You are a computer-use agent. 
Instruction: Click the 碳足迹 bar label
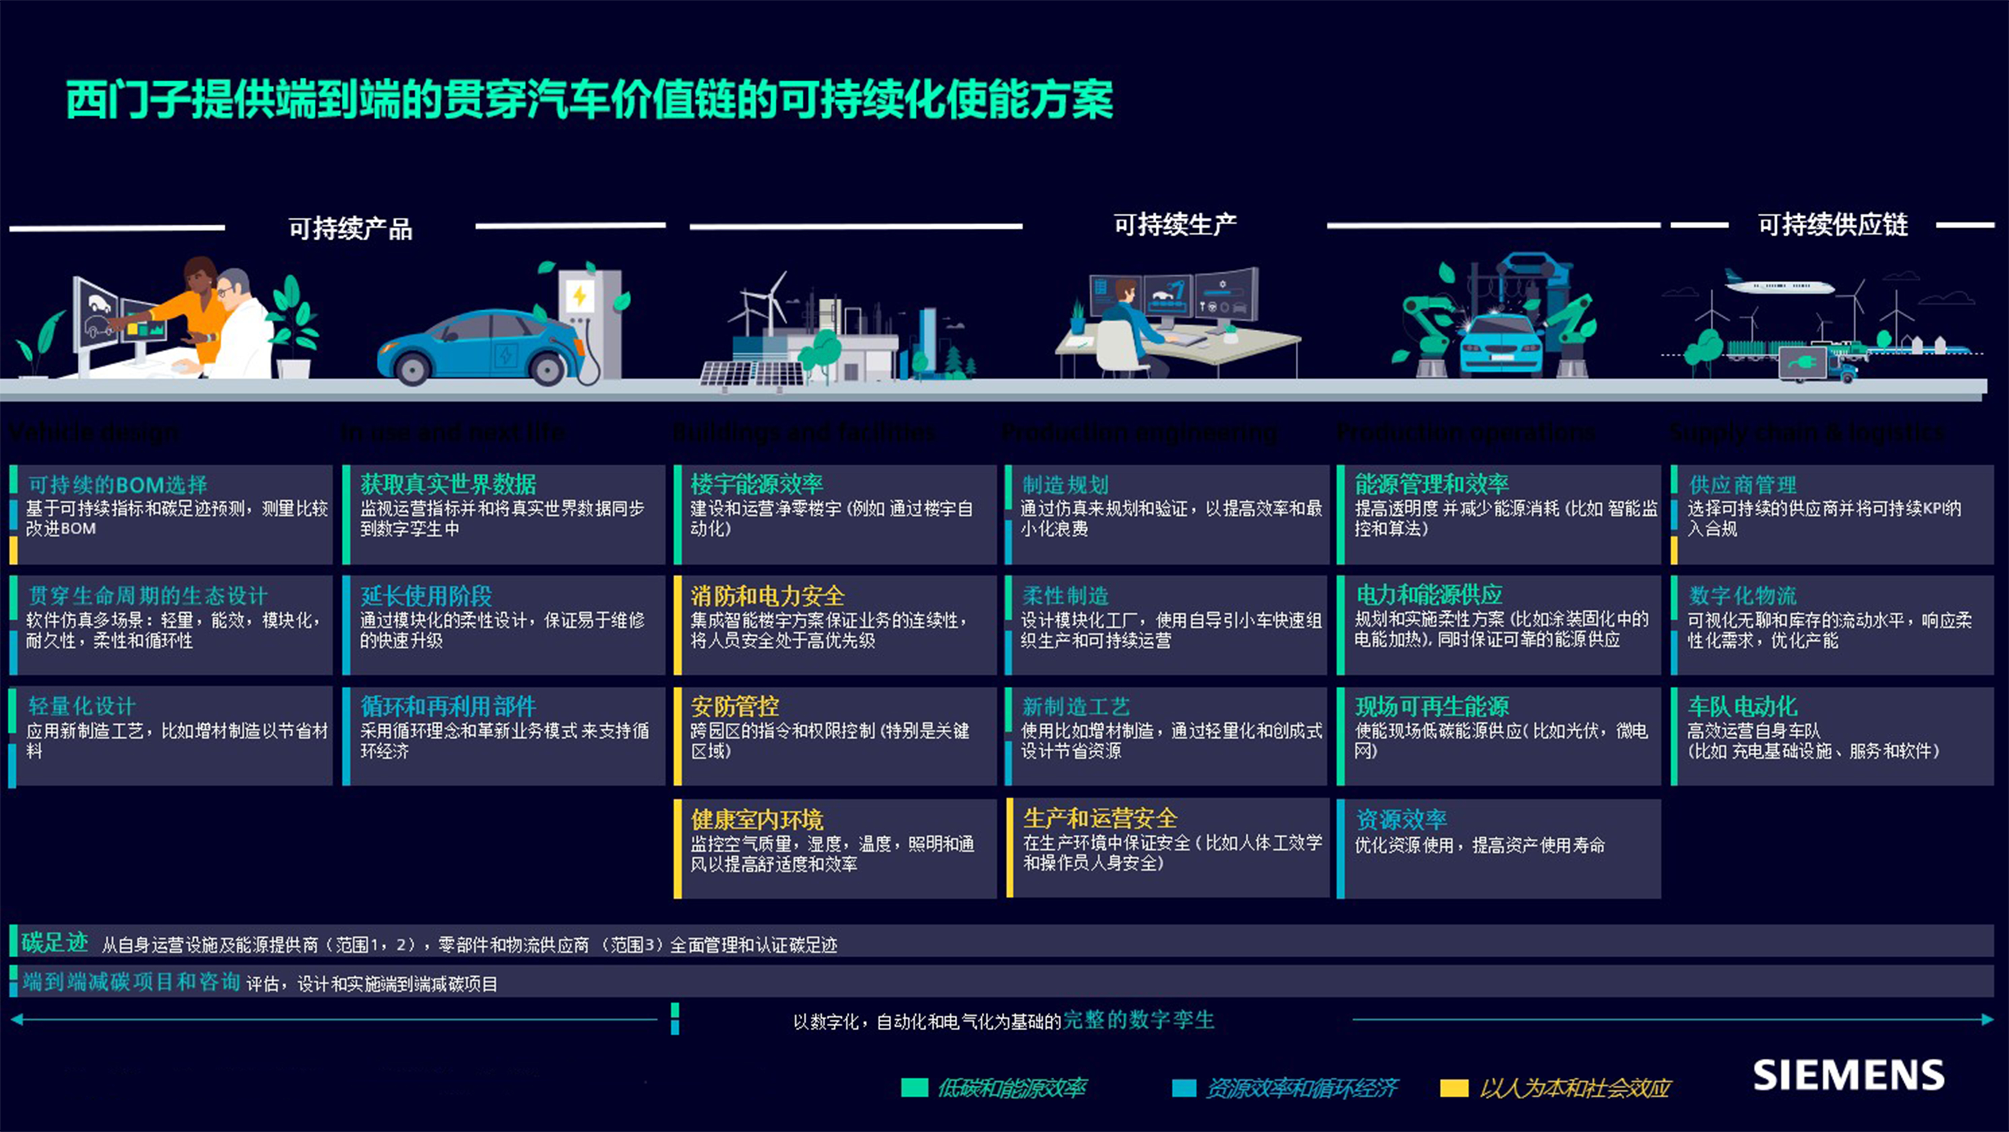(x=55, y=942)
